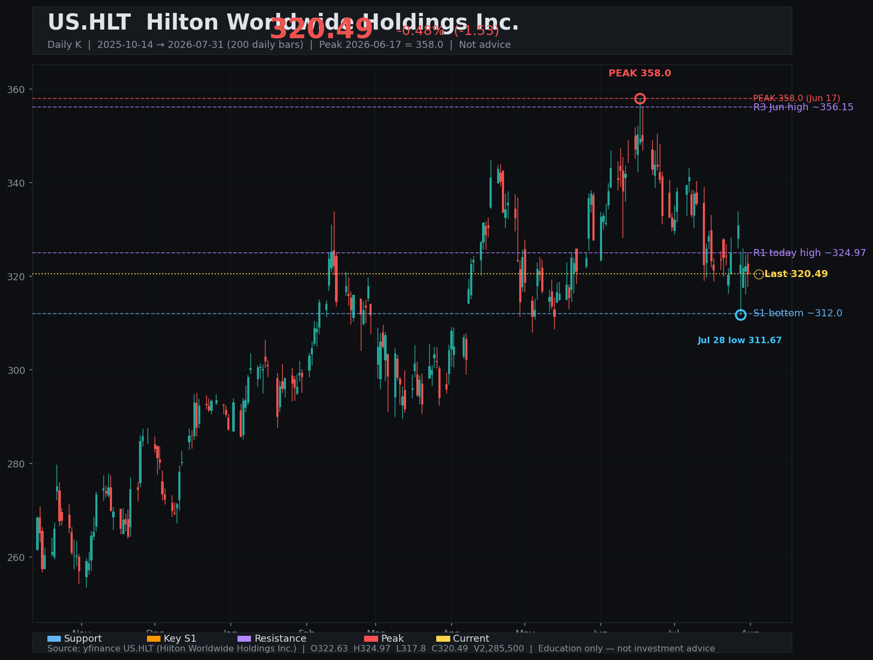Click the large red 320.49 price in header
The height and width of the screenshot is (660, 873).
321,29
